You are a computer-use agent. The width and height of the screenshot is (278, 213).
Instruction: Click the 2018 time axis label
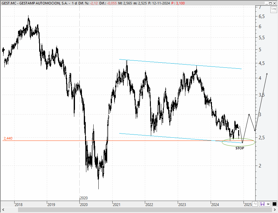pyautogui.click(x=19, y=204)
